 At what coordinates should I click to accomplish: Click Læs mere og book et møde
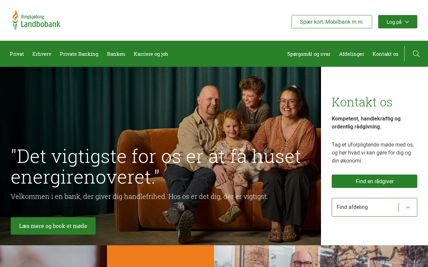[53, 226]
